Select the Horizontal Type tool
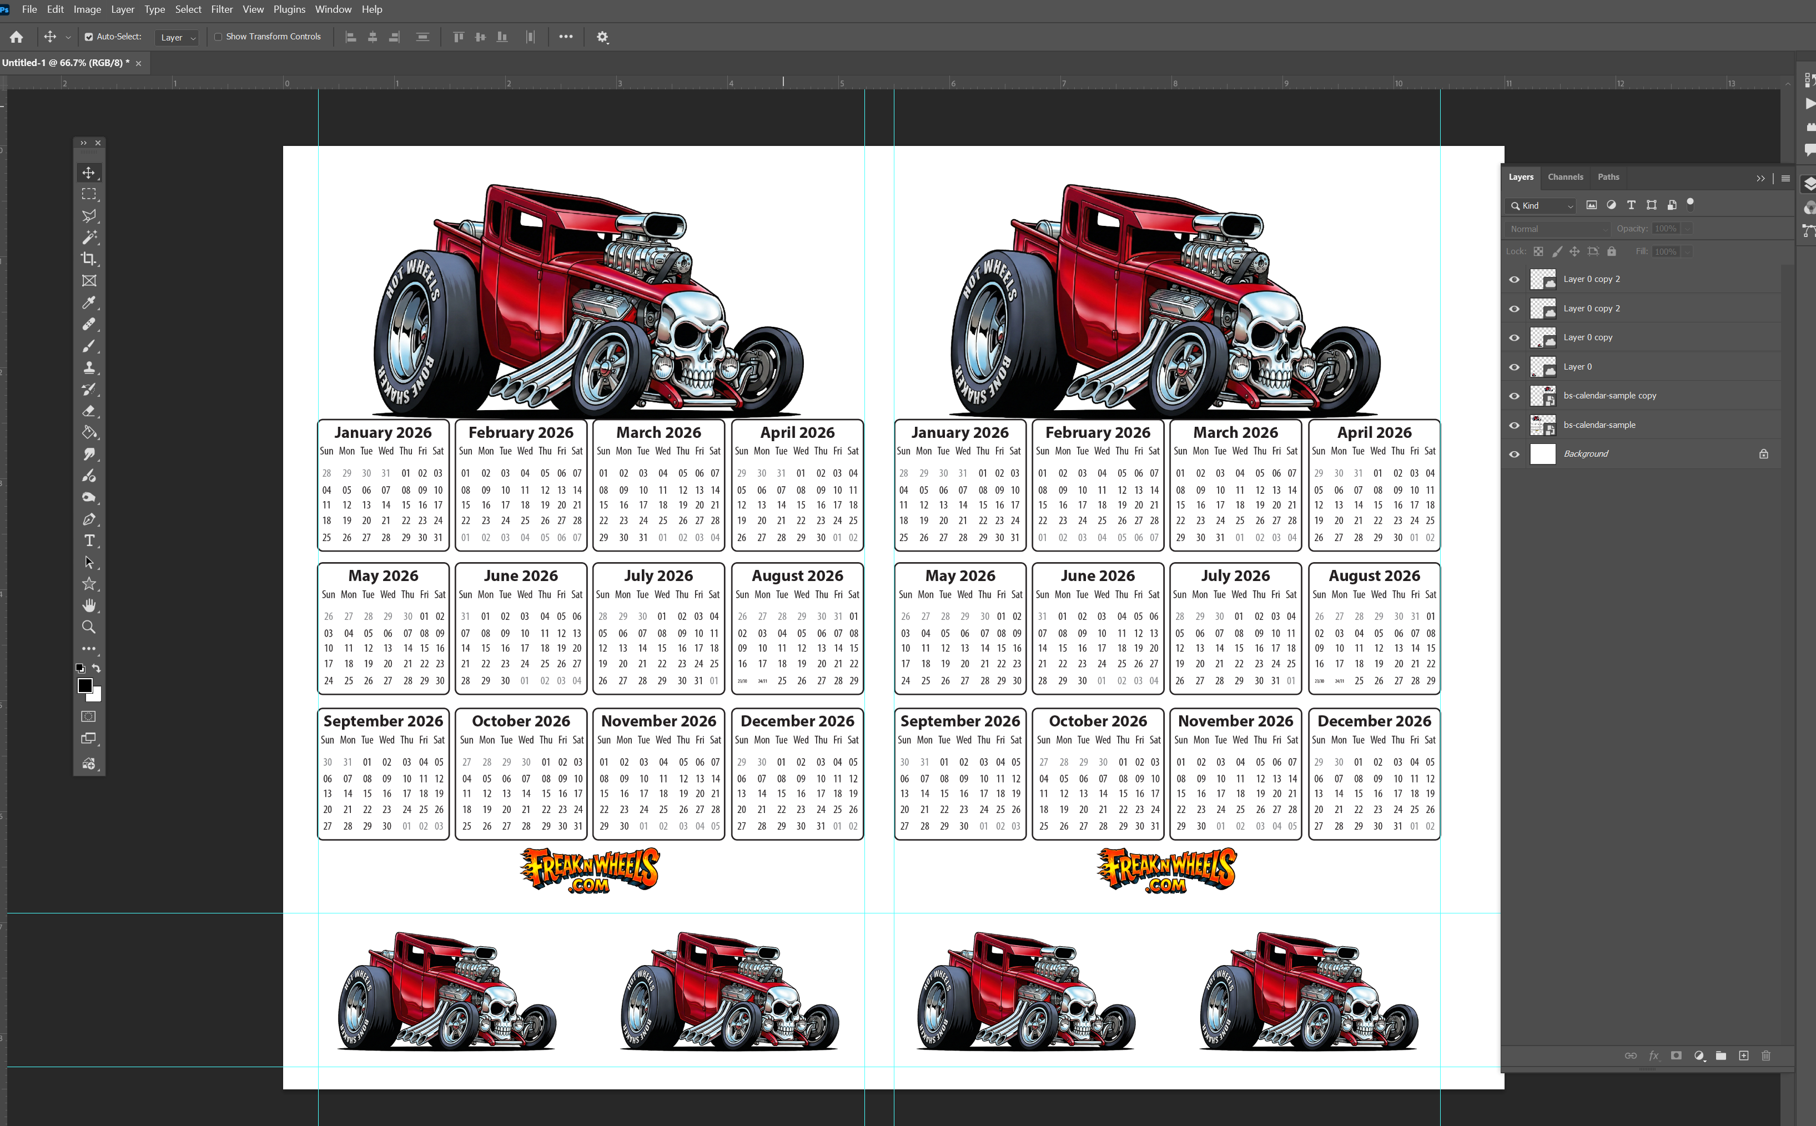The height and width of the screenshot is (1126, 1816). point(89,541)
